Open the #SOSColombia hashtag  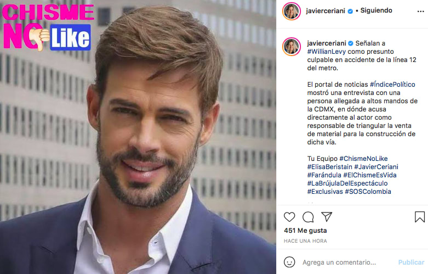tap(368, 192)
